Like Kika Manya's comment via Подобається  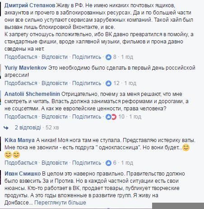[x=21, y=163]
